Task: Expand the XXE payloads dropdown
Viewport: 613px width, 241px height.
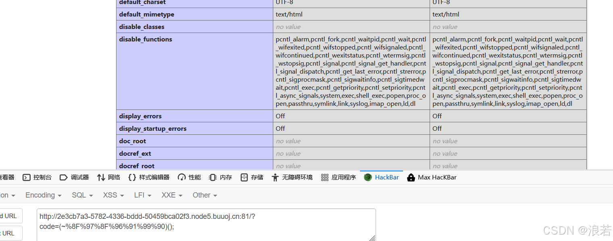Action: (172, 195)
